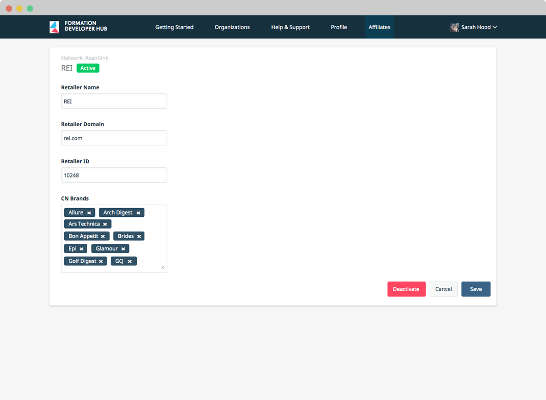This screenshot has width=546, height=400.
Task: Go to the Organizations menu item
Action: [232, 27]
